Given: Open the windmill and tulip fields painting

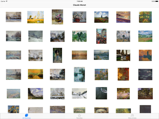Looking at the screenshot, I should [x=101, y=17].
